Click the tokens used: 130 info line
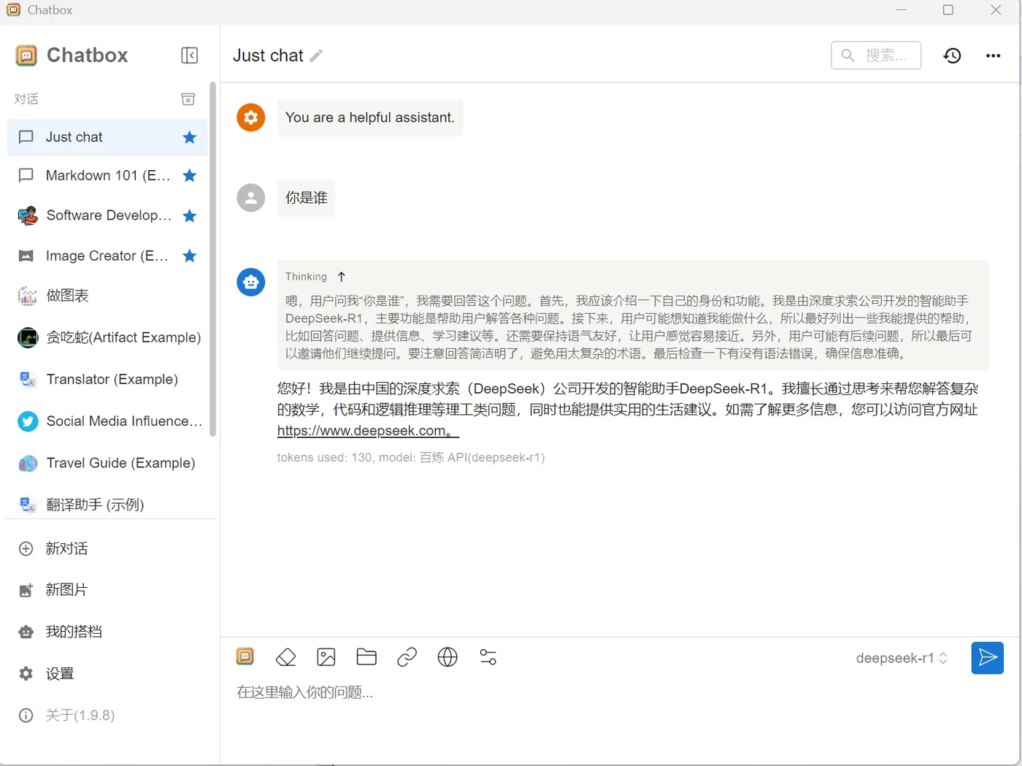Screen dimensions: 1022x766 click(411, 458)
